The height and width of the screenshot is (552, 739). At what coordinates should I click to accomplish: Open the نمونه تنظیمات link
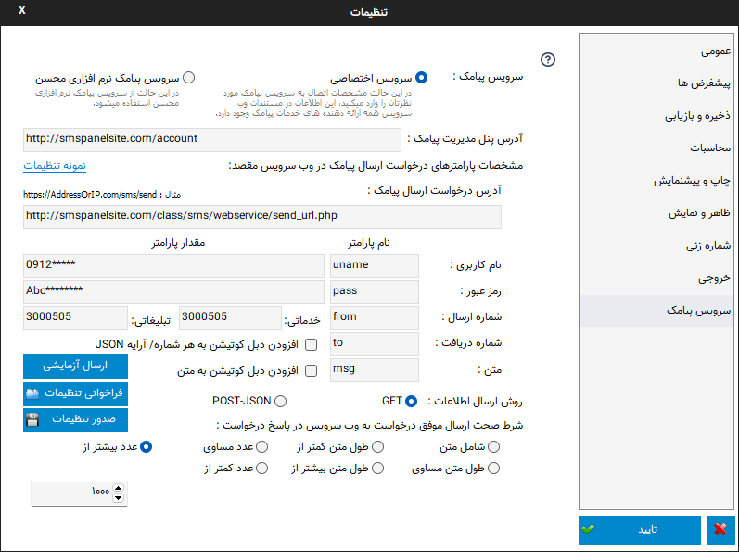pos(55,166)
